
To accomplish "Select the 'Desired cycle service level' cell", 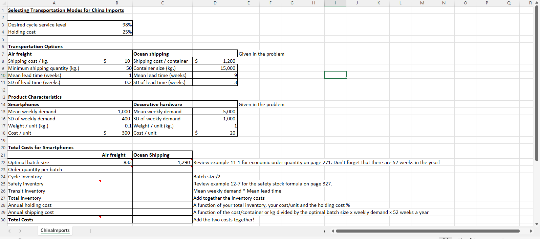I will coord(54,25).
